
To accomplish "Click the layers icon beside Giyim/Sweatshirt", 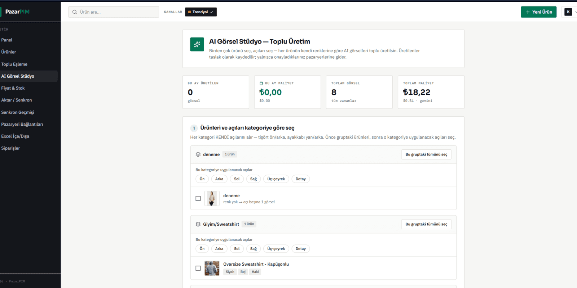I will [x=198, y=224].
